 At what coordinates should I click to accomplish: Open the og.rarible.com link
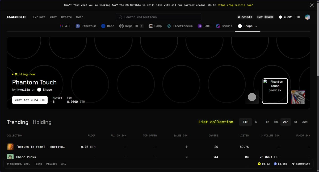pos(235,5)
